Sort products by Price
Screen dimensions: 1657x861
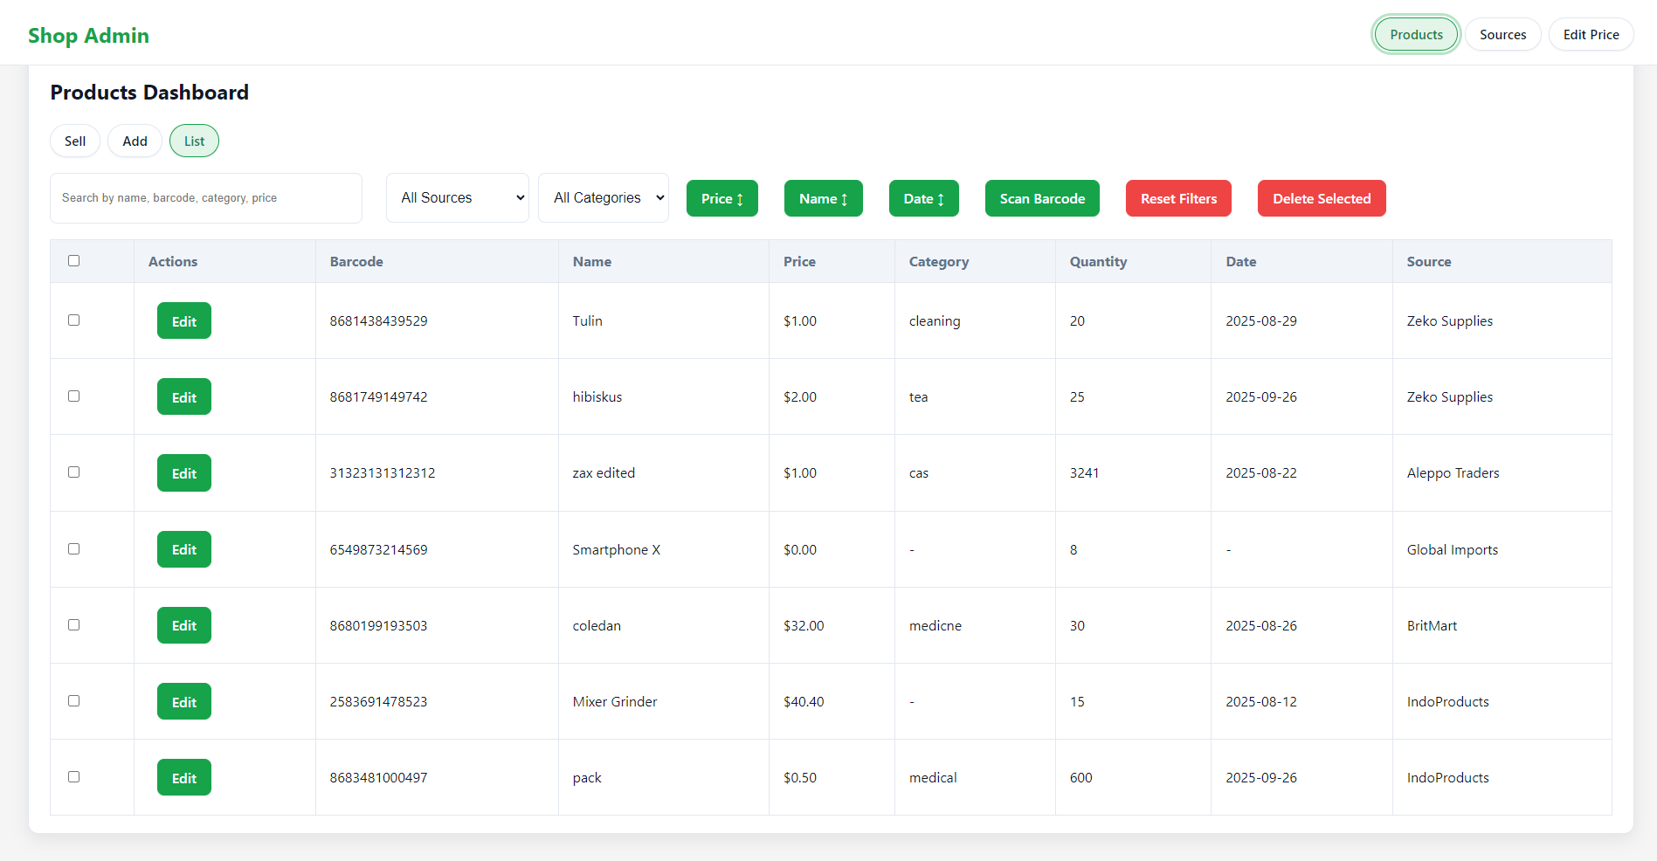(x=721, y=198)
